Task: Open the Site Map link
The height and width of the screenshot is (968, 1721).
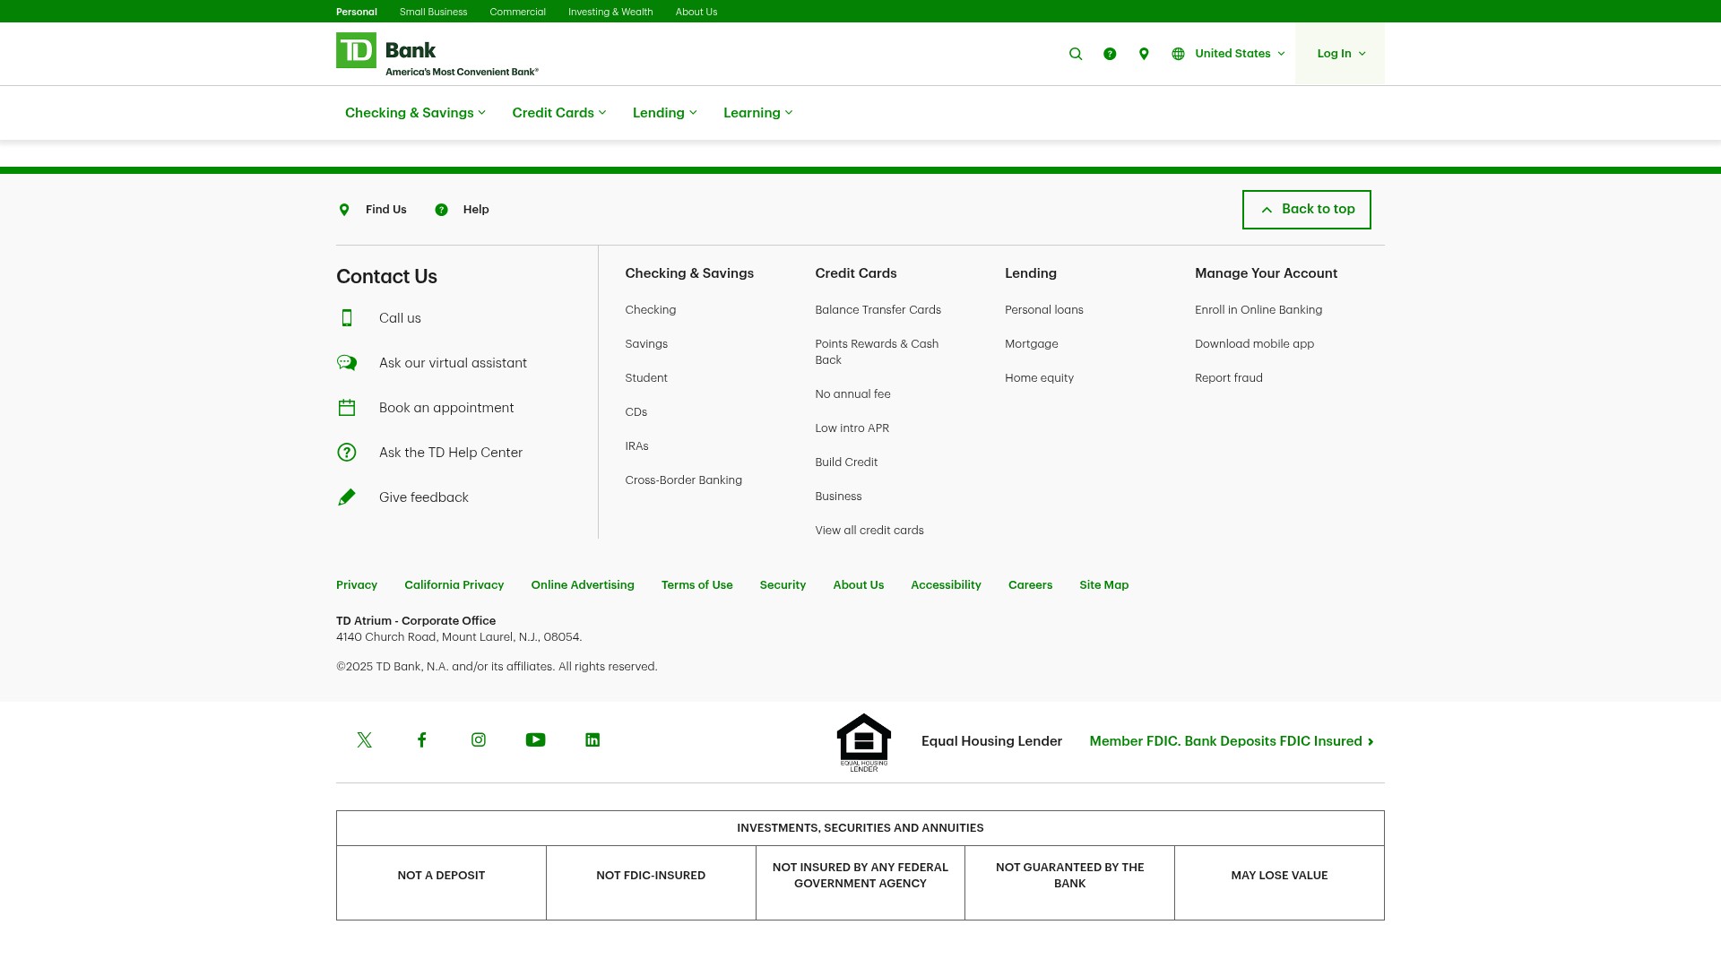Action: click(x=1104, y=585)
